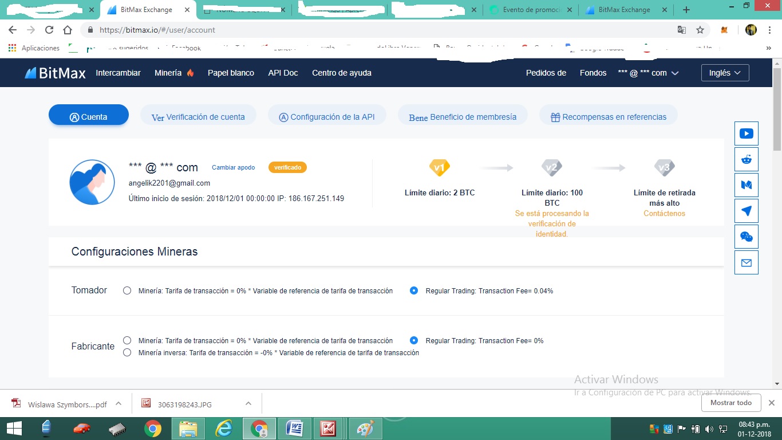This screenshot has height=440, width=782.
Task: Click the translate page icon in address bar
Action: coord(681,30)
